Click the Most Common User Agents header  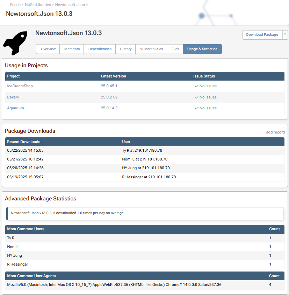[31, 276]
